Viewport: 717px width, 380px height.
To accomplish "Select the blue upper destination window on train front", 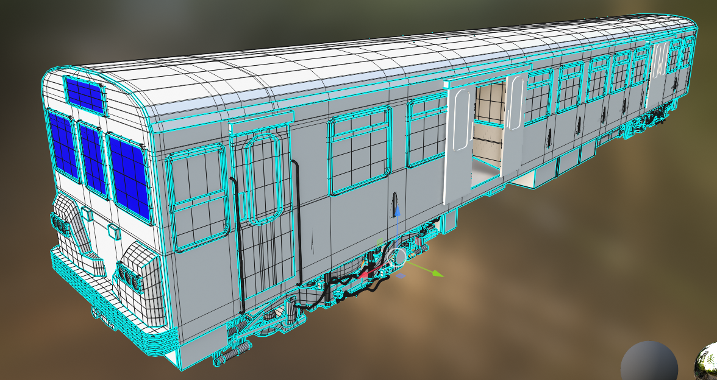I will (x=85, y=95).
